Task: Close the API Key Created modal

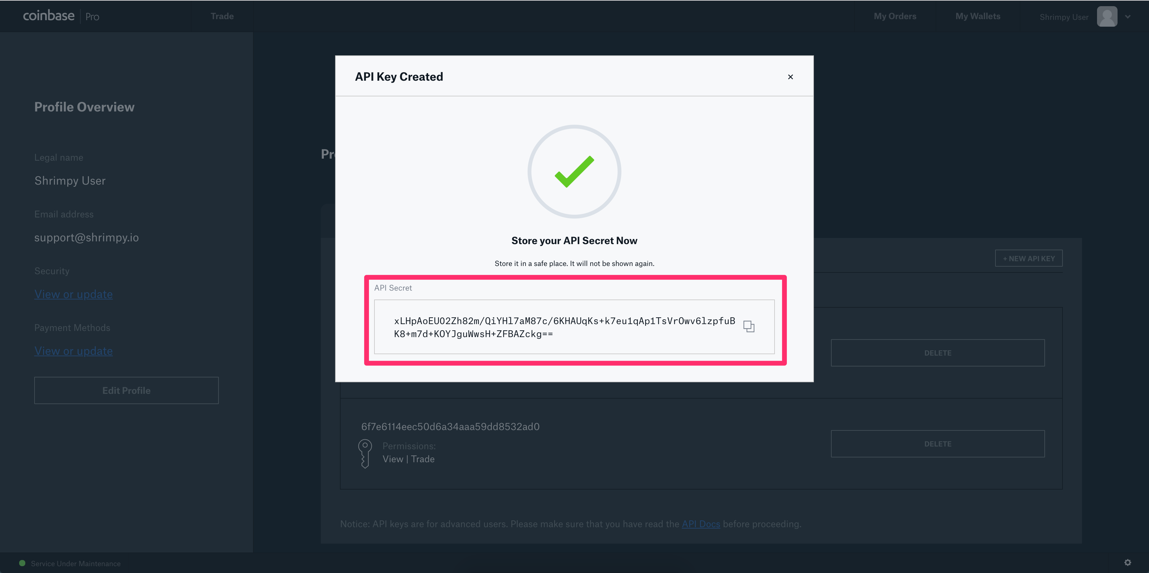Action: pos(791,77)
